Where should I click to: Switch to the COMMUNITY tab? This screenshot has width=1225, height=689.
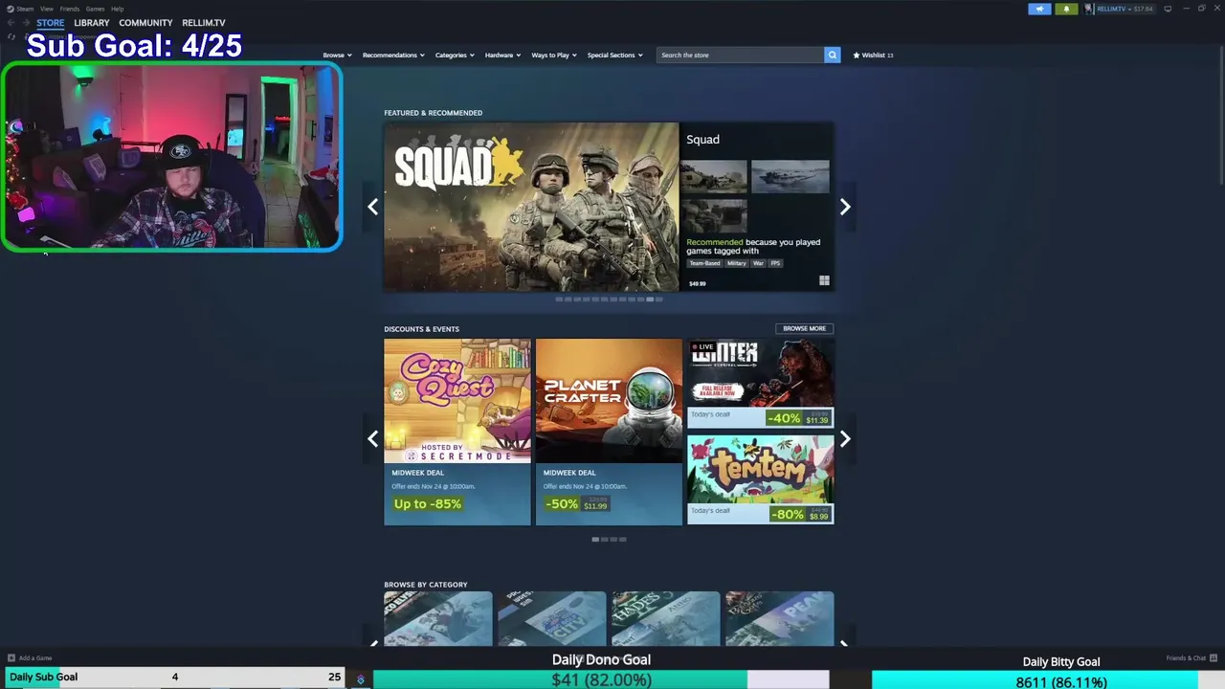pos(145,23)
